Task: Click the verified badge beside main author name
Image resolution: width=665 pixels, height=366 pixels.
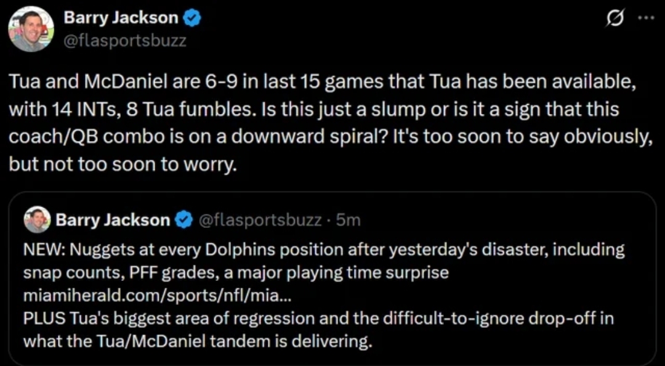Action: [x=191, y=18]
